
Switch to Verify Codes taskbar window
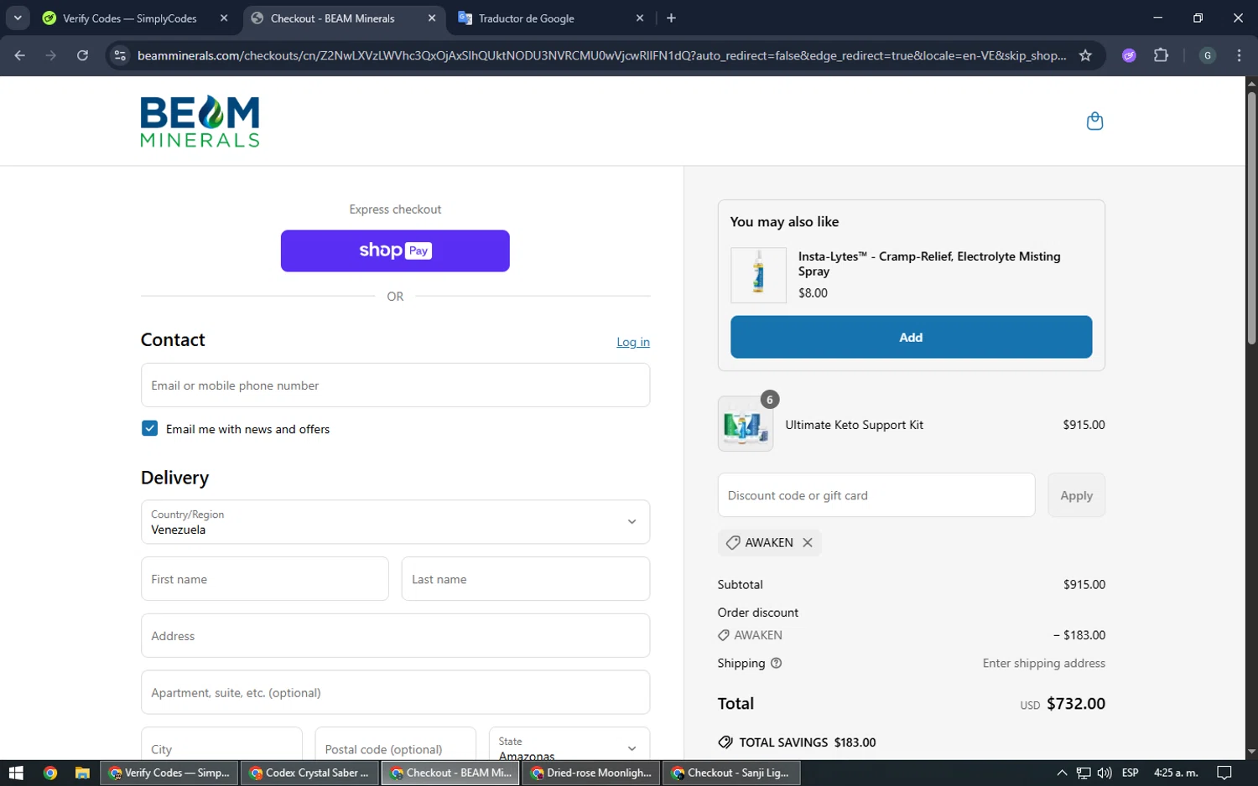coord(169,773)
